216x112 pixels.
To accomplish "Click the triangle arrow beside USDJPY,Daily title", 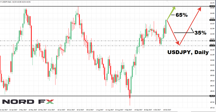I will click(1, 2).
